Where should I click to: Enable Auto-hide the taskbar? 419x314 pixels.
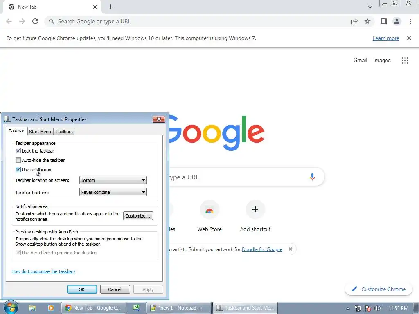tap(18, 160)
